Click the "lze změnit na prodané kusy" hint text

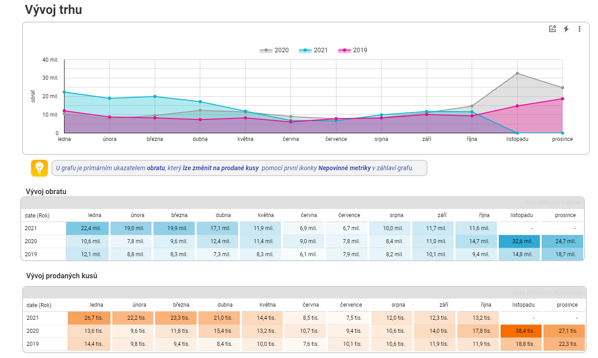tap(221, 168)
